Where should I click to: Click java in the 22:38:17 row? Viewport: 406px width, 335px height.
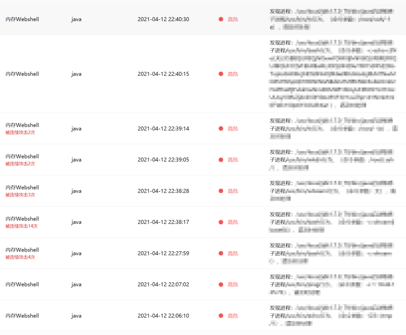(76, 222)
